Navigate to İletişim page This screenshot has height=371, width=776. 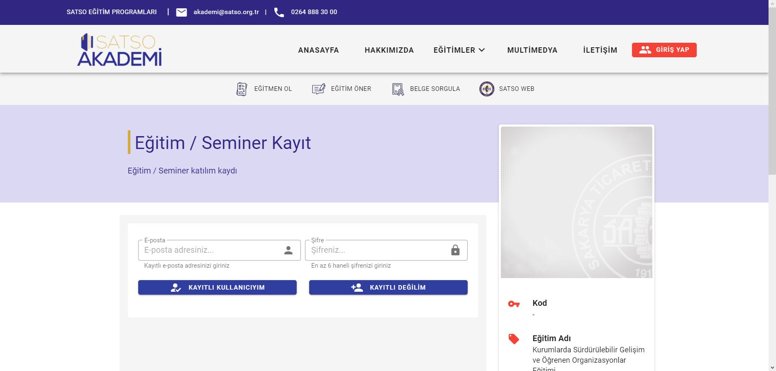tap(600, 50)
